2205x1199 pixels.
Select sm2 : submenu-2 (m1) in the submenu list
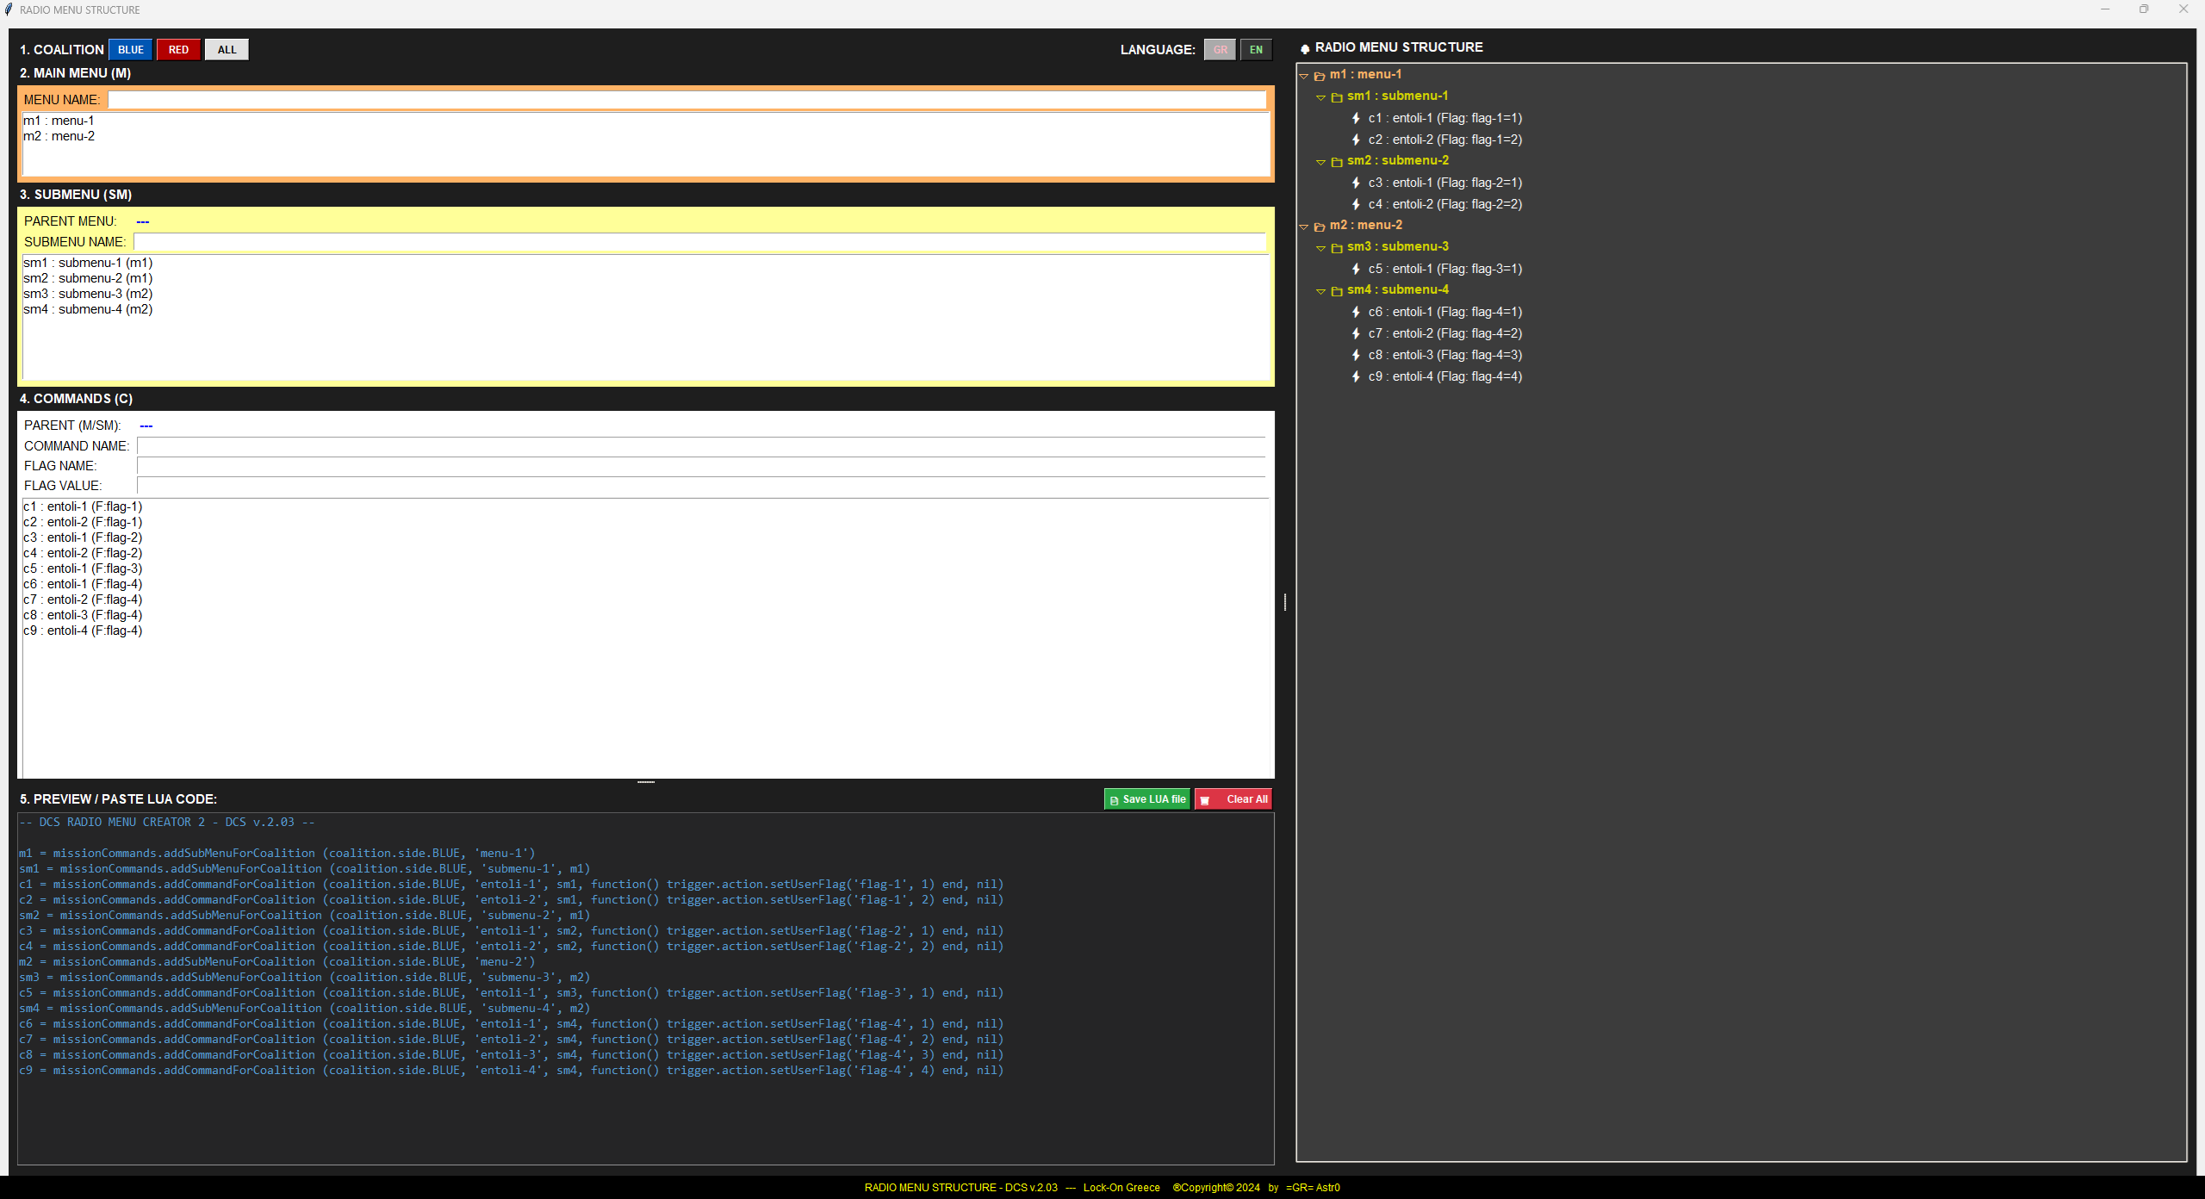pos(87,277)
